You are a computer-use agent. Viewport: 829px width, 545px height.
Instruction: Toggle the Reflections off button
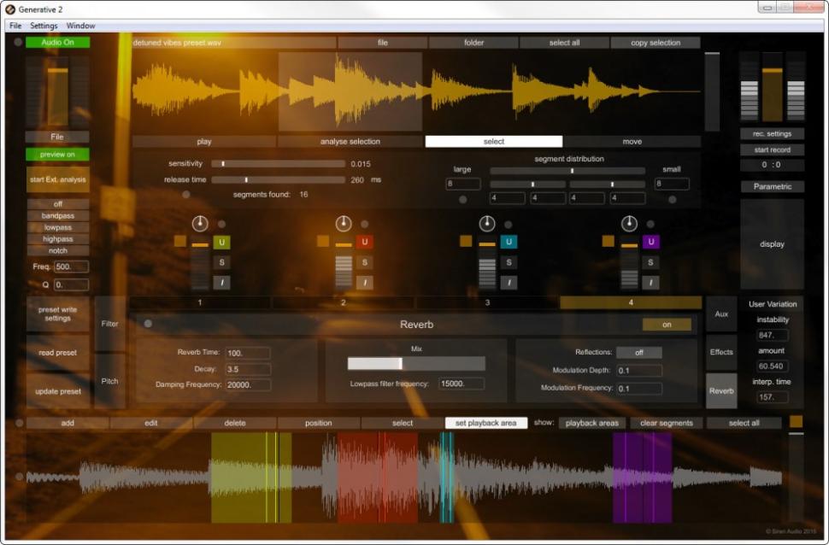[x=638, y=353]
